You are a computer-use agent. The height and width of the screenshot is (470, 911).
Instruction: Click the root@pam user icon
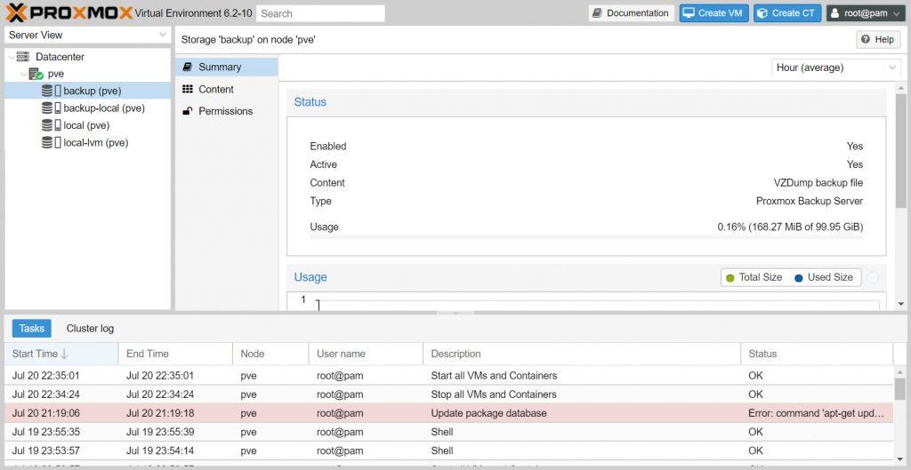(834, 13)
